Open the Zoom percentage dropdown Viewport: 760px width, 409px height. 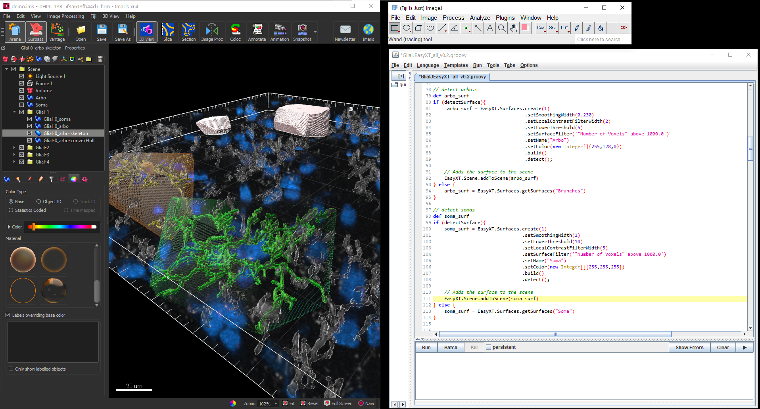coord(276,403)
